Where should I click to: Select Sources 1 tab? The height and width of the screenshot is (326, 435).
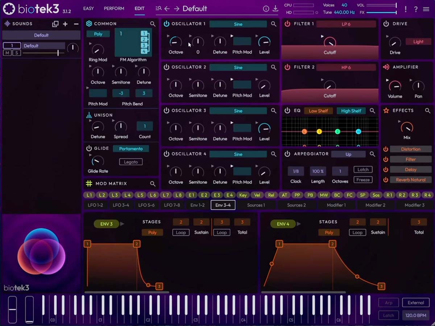[x=256, y=205]
